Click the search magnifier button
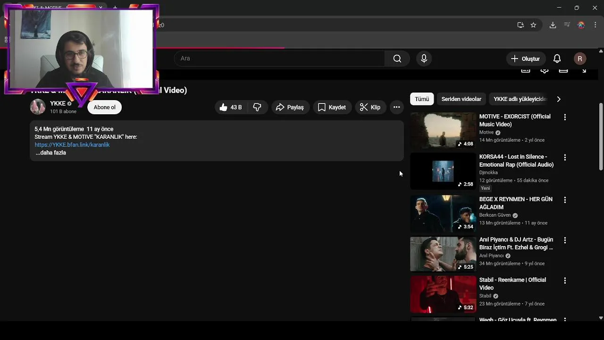 397,59
